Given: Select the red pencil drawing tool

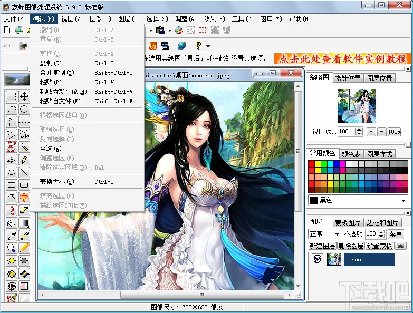Looking at the screenshot, I should (24, 160).
